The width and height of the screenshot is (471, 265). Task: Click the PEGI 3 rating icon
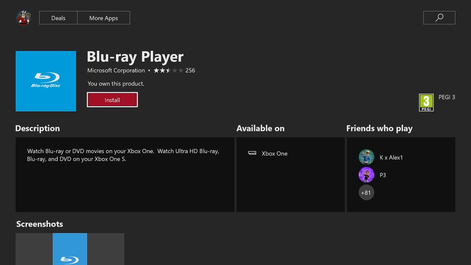426,102
